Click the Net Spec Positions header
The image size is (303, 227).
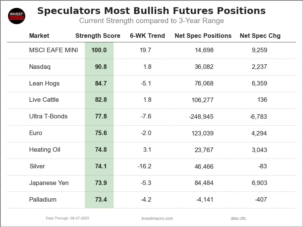click(x=203, y=36)
